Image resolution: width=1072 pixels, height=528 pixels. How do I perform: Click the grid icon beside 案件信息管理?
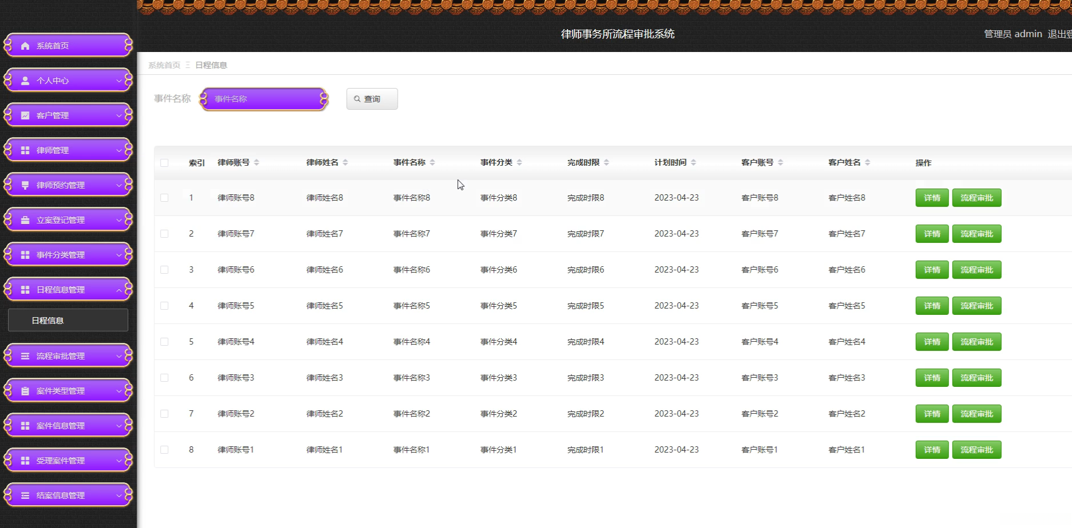tap(25, 426)
